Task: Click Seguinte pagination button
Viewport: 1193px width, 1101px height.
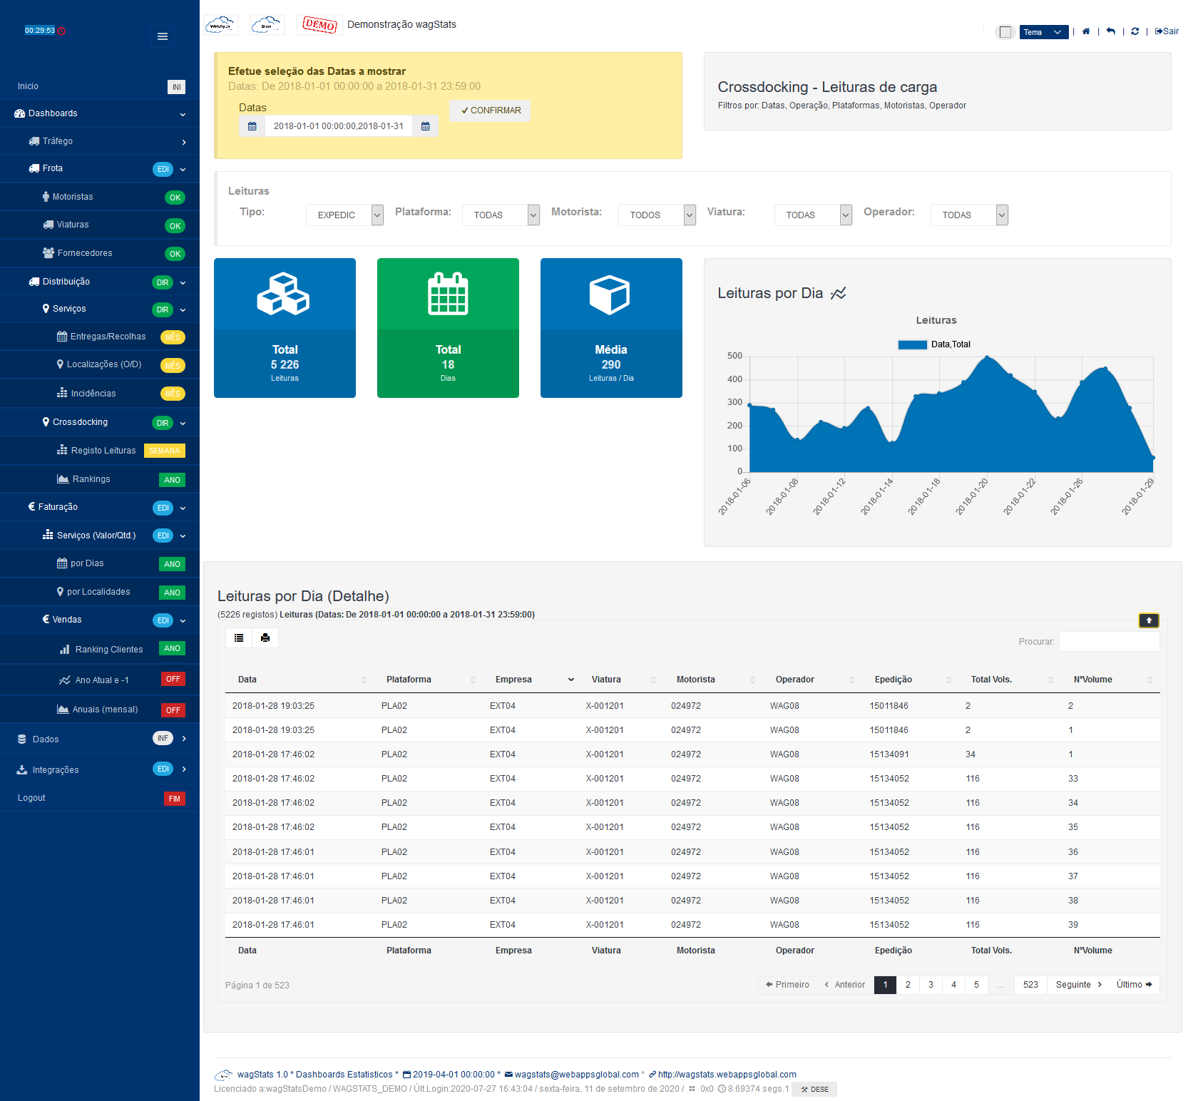Action: pos(1079,985)
